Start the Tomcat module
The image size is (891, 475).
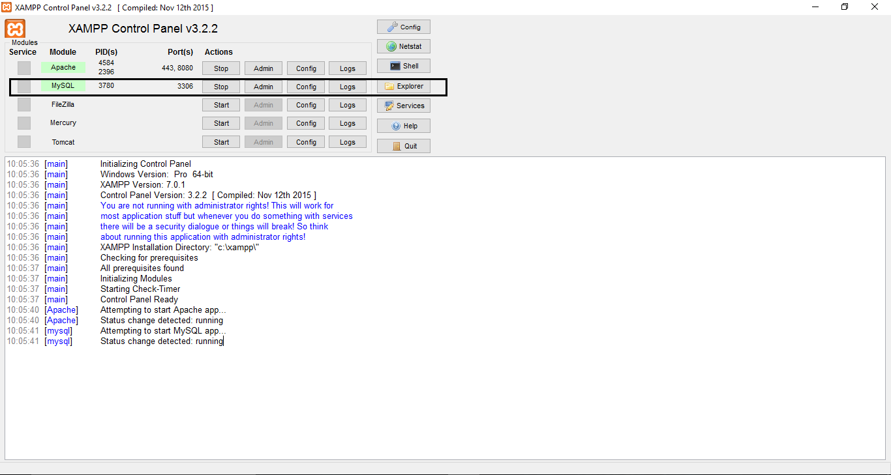pyautogui.click(x=221, y=142)
